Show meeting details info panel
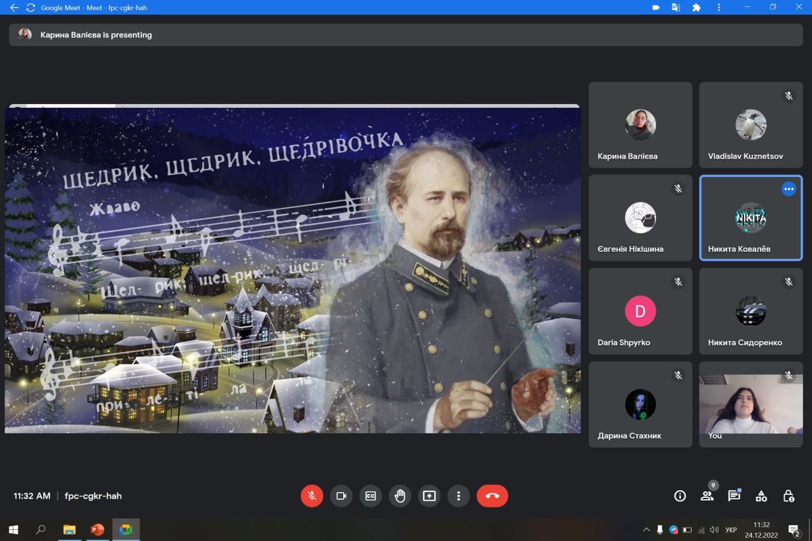Screen dimensions: 812x541 [x=680, y=496]
